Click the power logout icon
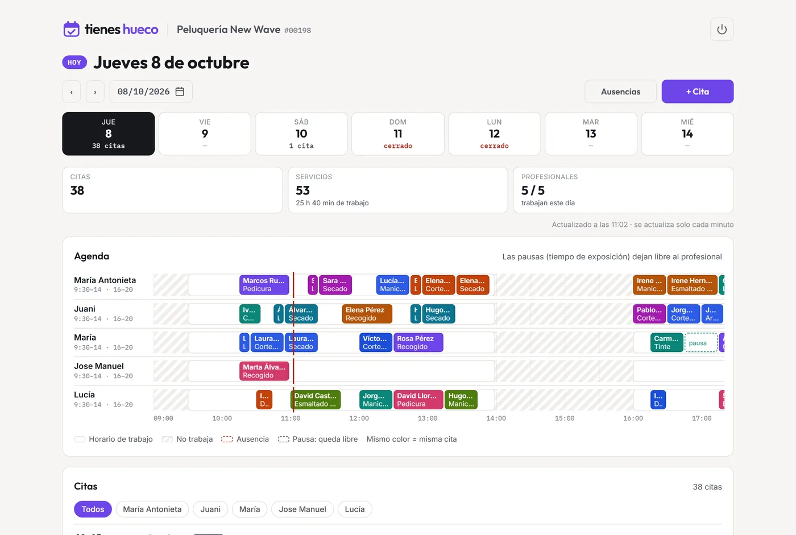 pyautogui.click(x=722, y=30)
